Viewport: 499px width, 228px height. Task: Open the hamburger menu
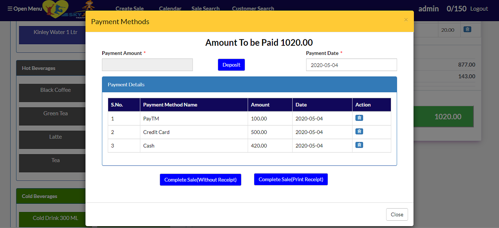pyautogui.click(x=25, y=8)
